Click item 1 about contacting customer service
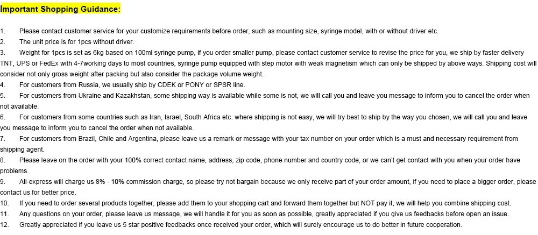This screenshot has width=538, height=235. tap(220, 31)
